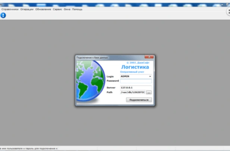Open the Справочники menu
The height and width of the screenshot is (151, 230).
[x=10, y=9]
